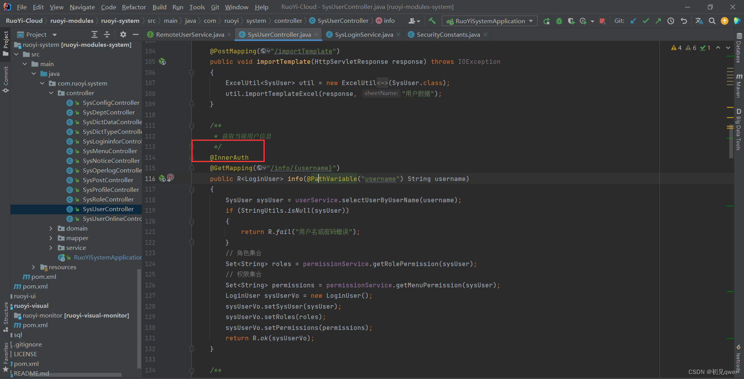Open the Refactor menu
Screen dimensions: 744x379
point(134,7)
